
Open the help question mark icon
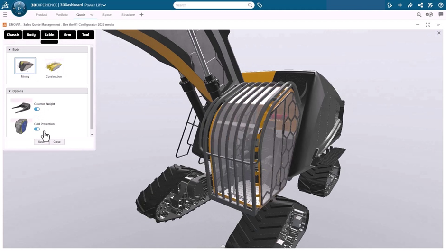coord(441,5)
